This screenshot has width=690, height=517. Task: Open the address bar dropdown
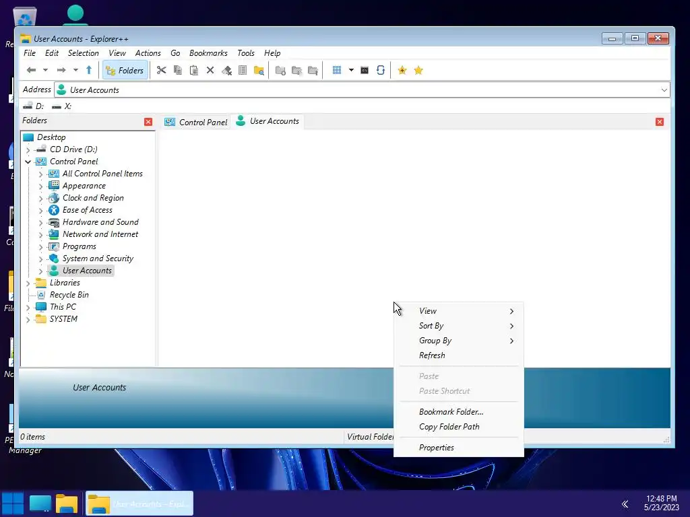[x=664, y=90]
